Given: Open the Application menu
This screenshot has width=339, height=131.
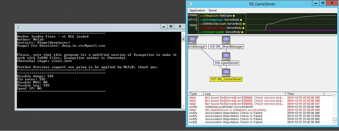Looking at the screenshot, I should 197,10.
